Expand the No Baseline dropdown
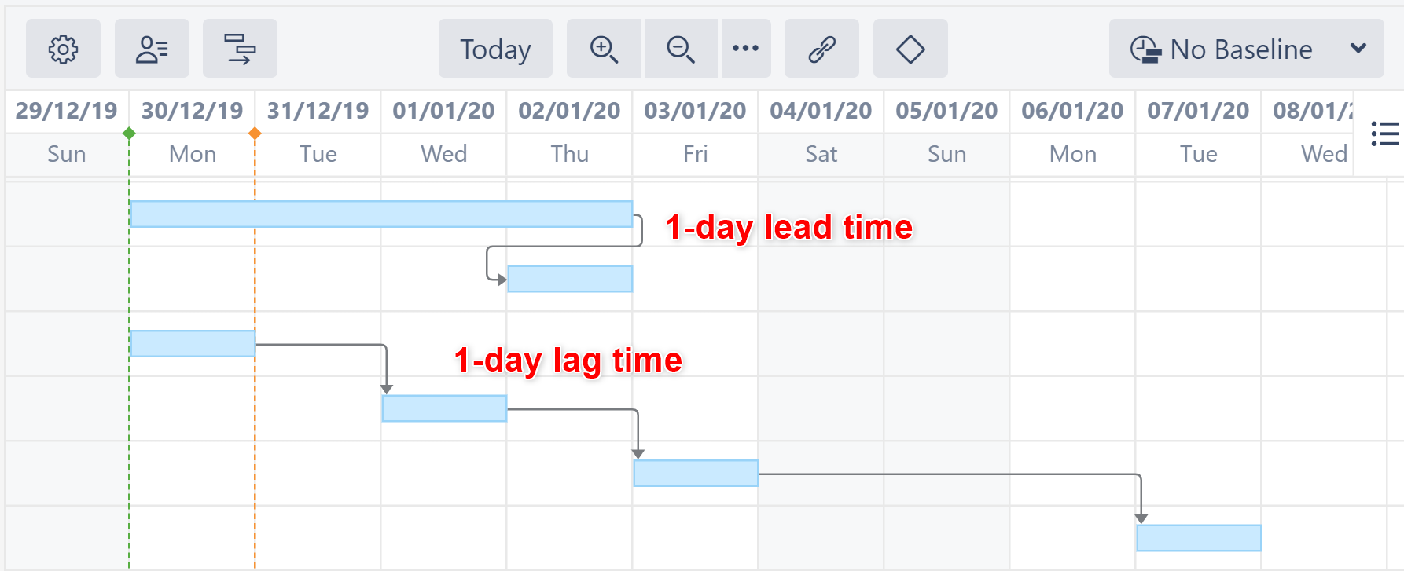Viewport: 1404px width, 571px height. click(1359, 49)
